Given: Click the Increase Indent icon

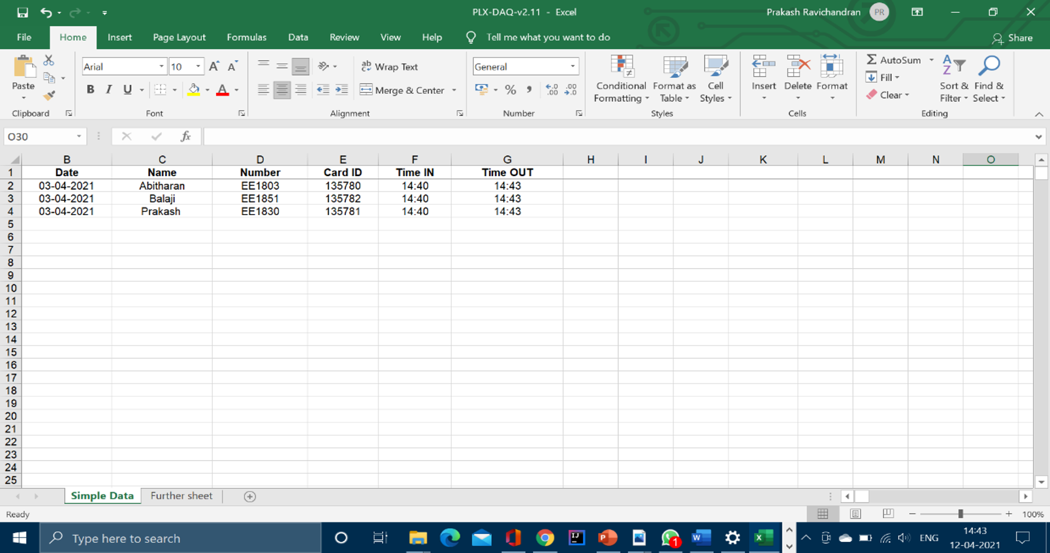Looking at the screenshot, I should [341, 90].
